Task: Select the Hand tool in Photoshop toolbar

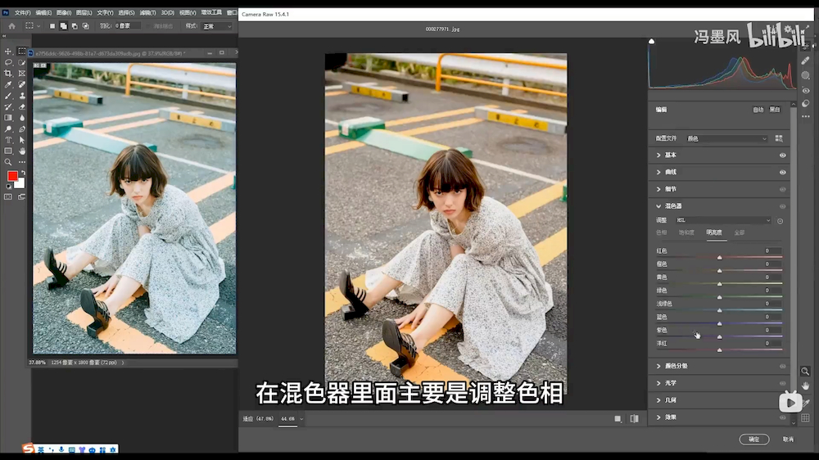Action: [x=21, y=151]
